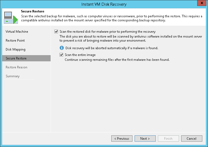Screen dimensions: 208x147
Task: Click the Instant VM Disk Recovery title bar
Action: (x=104, y=4)
